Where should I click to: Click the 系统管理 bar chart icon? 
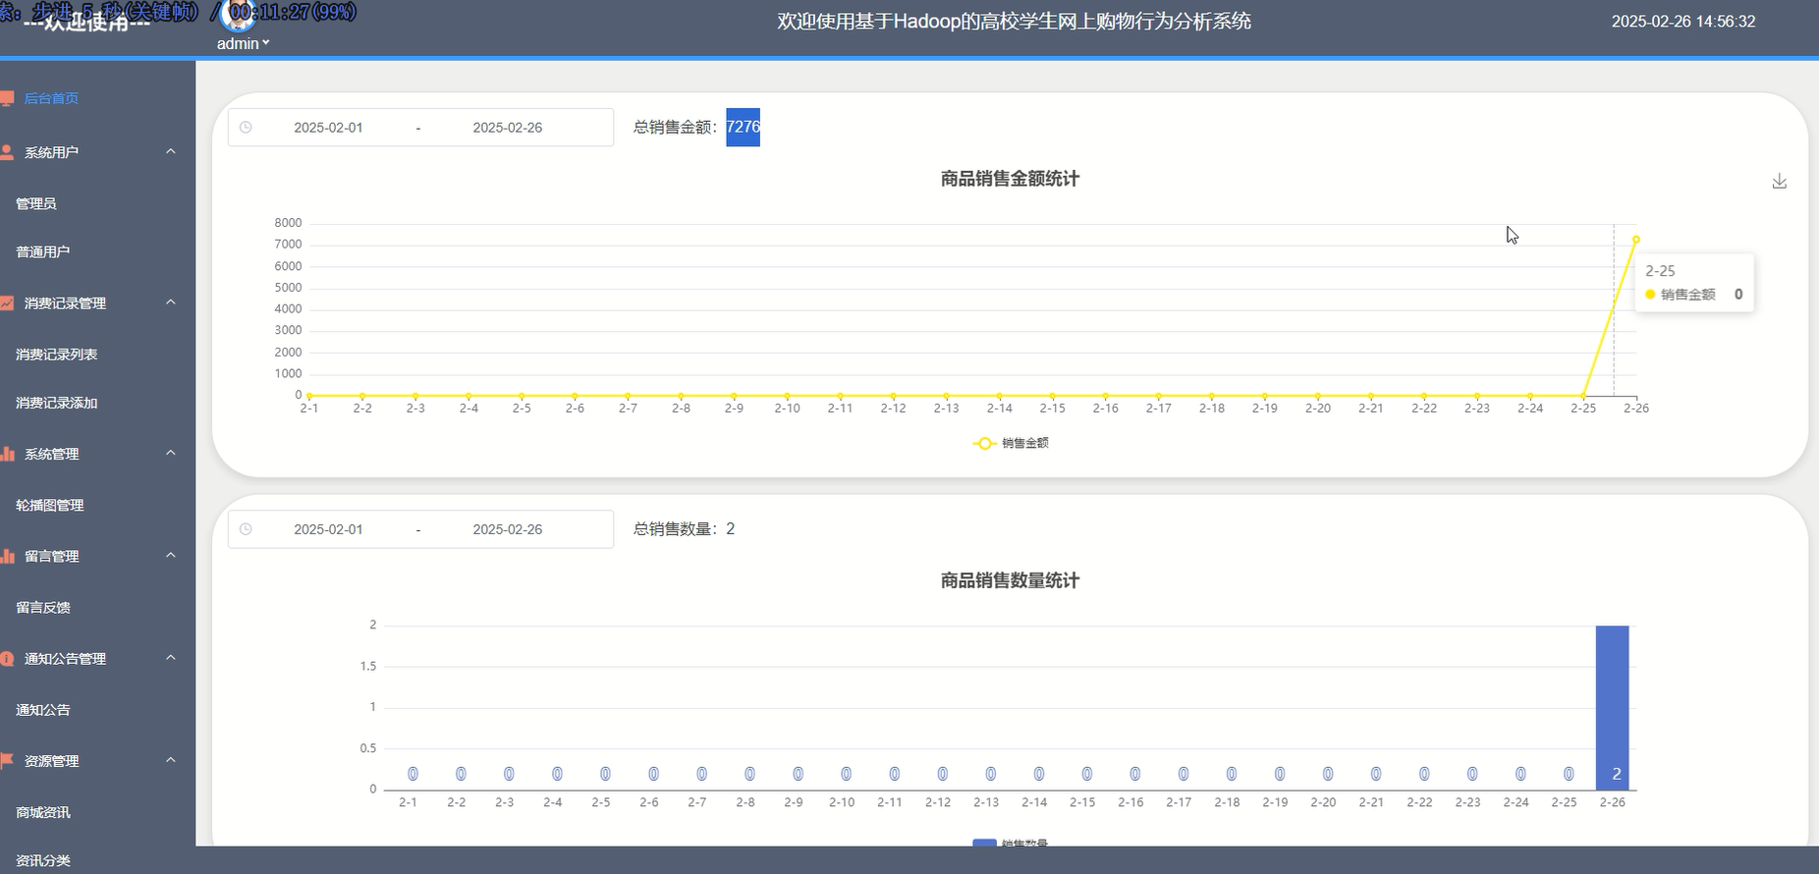[x=7, y=454]
